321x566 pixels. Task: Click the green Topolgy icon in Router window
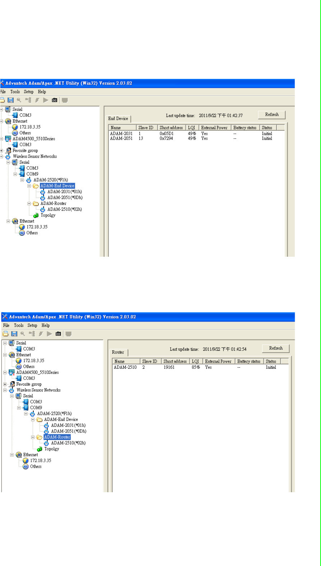pos(40,449)
